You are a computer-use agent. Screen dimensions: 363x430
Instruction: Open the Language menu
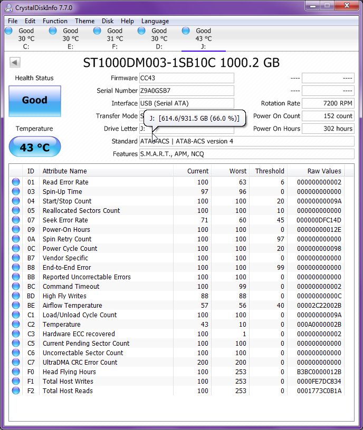click(x=155, y=21)
